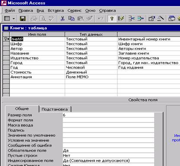Open the Справка menu
Image resolution: width=180 pixels, height=166 pixels.
point(107,11)
